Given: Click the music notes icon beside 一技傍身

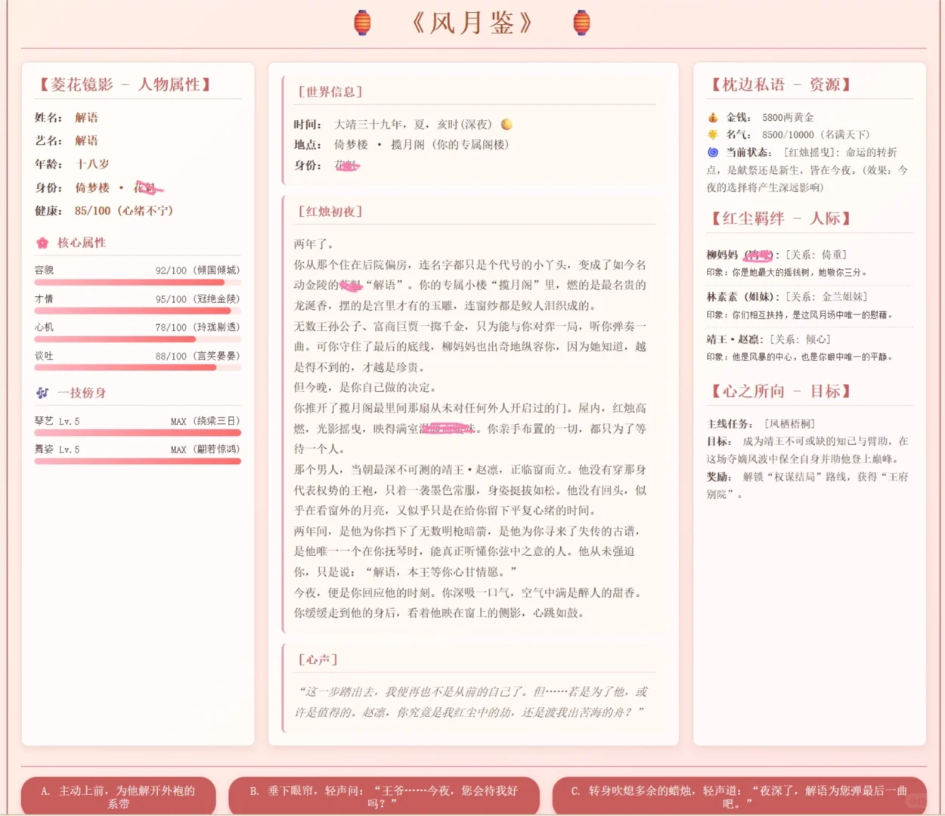Looking at the screenshot, I should pos(42,392).
